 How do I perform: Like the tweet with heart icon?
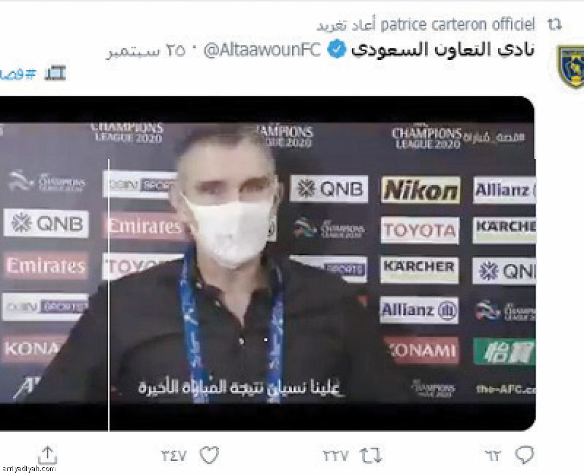[209, 455]
